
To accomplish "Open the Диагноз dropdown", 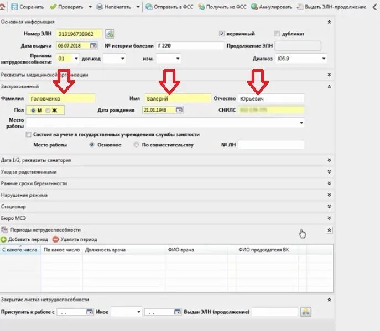I will [324, 59].
